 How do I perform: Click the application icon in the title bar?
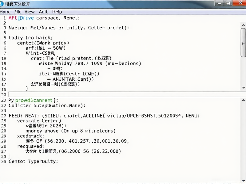[x=3, y=4]
